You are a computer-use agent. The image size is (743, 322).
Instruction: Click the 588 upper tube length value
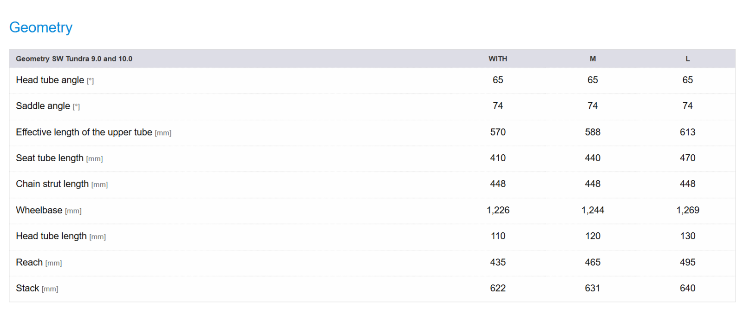pos(593,132)
